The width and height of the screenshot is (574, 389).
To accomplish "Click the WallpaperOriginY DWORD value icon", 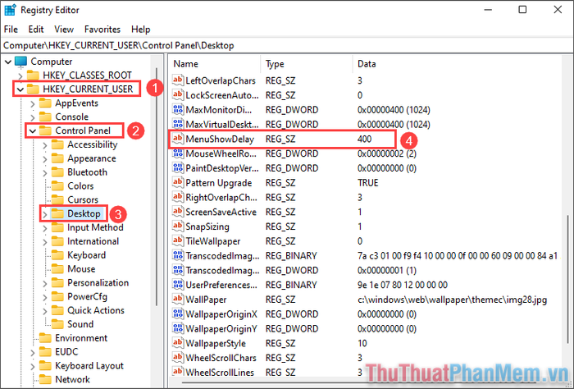I will tap(178, 328).
